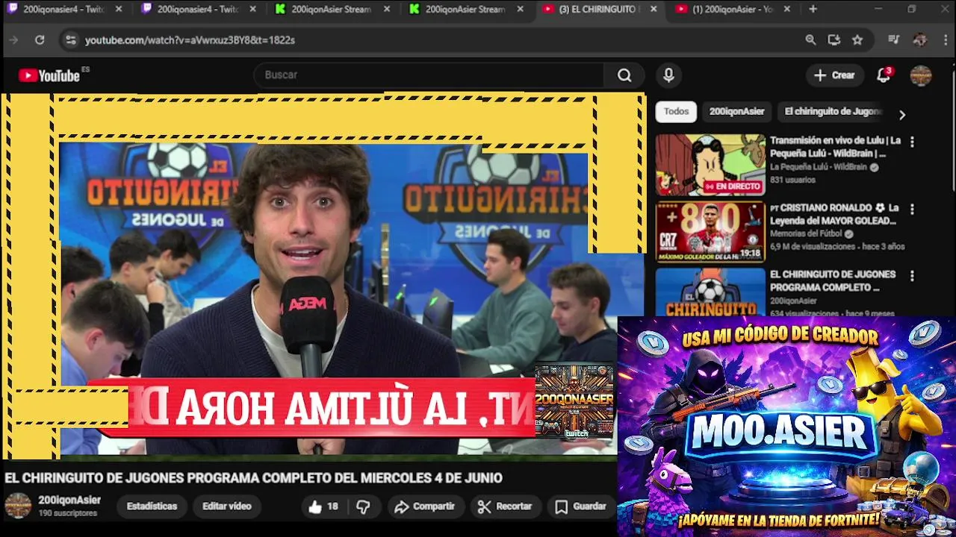Dislike the video with the thumbs down
Viewport: 956px width, 537px height.
point(363,506)
